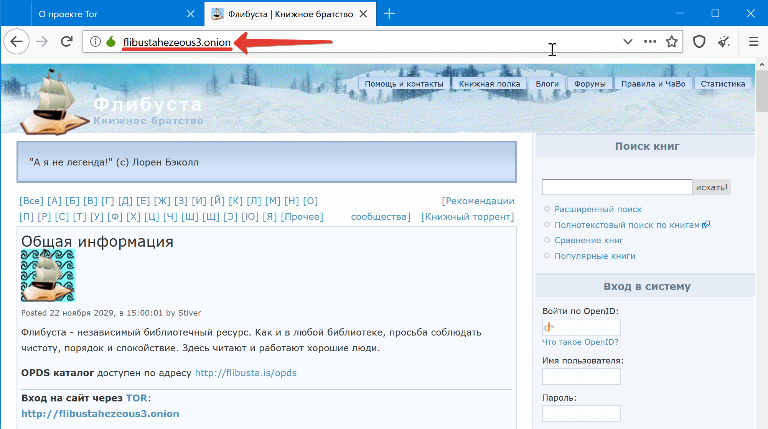Open 'Помощь и контакты' menu item
768x429 pixels.
404,84
